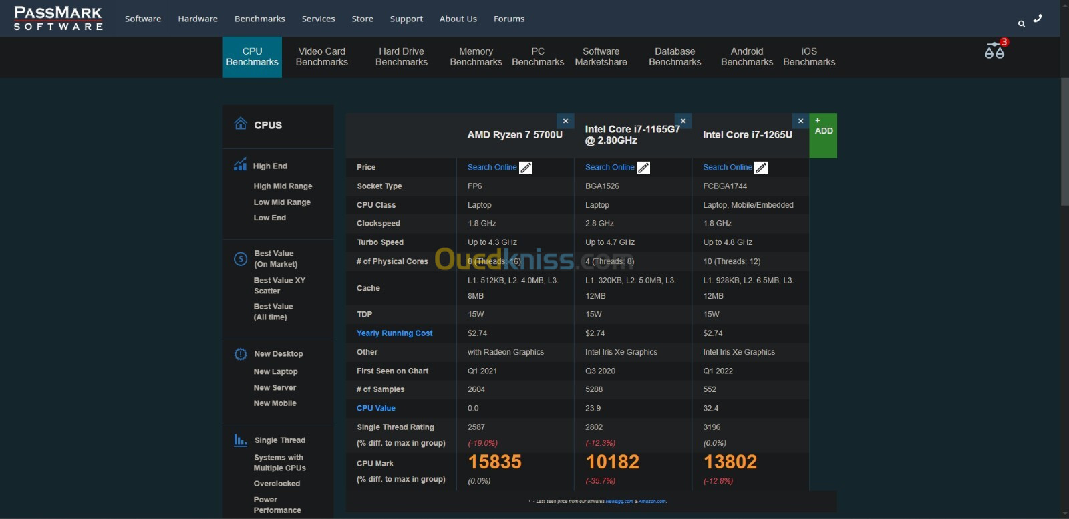Select the iOS Benchmarks tab
Viewport: 1069px width, 519px height.
click(x=809, y=57)
